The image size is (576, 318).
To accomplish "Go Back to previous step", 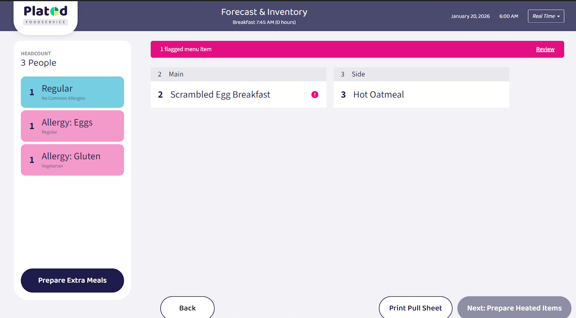I will tap(187, 308).
